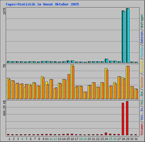Click the orange visits bar for day 27
Viewport: 145px width, 142px height.
pyautogui.click(x=120, y=88)
